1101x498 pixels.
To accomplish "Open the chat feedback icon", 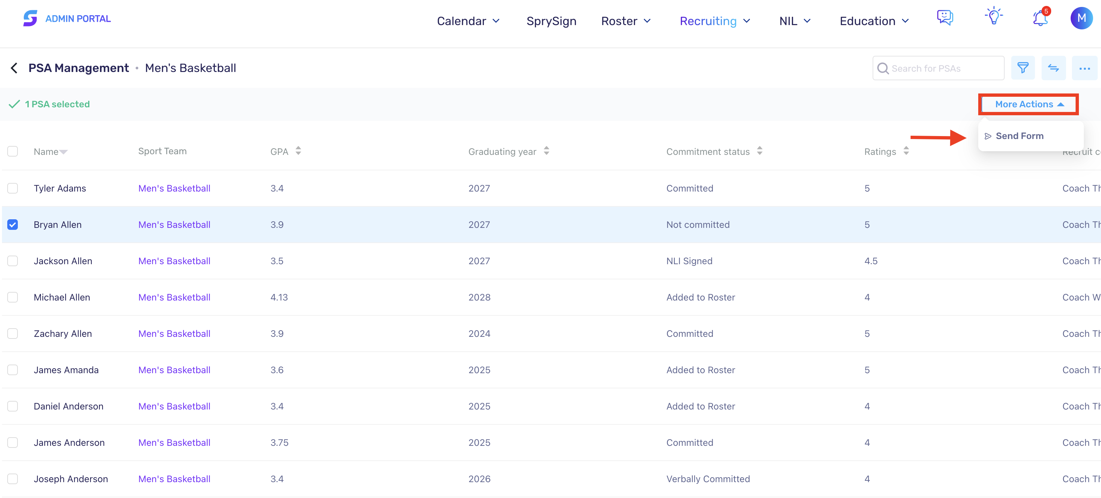I will (945, 18).
